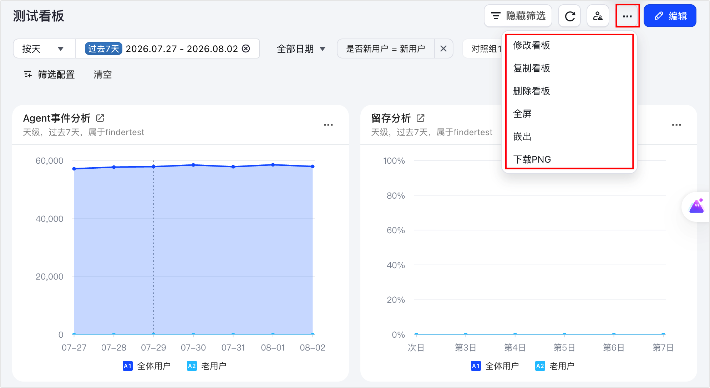Open the share permissions user icon
Viewport: 710px width, 388px height.
coord(598,16)
